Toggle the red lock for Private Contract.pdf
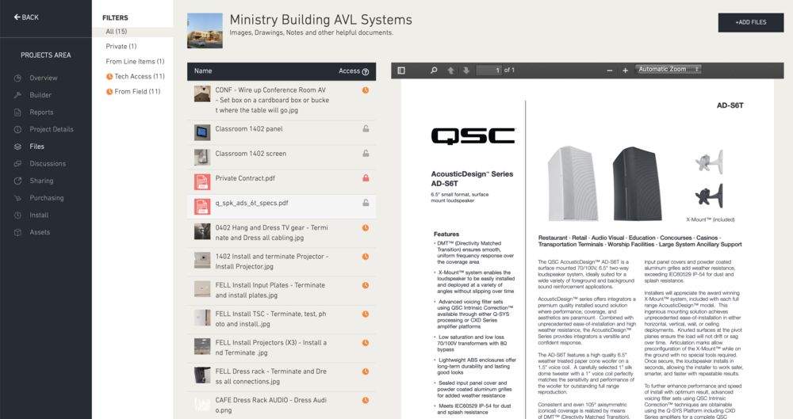793x419 pixels. [366, 178]
